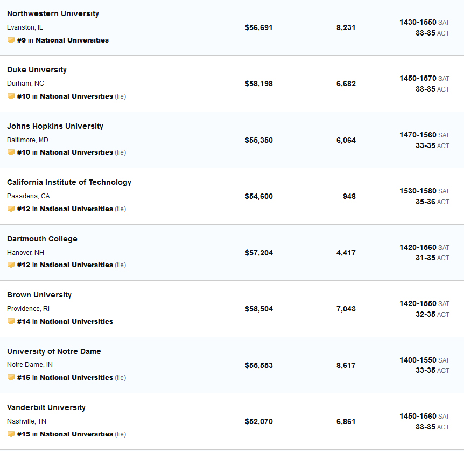Open California Institute of Technology link
This screenshot has height=451, width=464.
coord(69,182)
